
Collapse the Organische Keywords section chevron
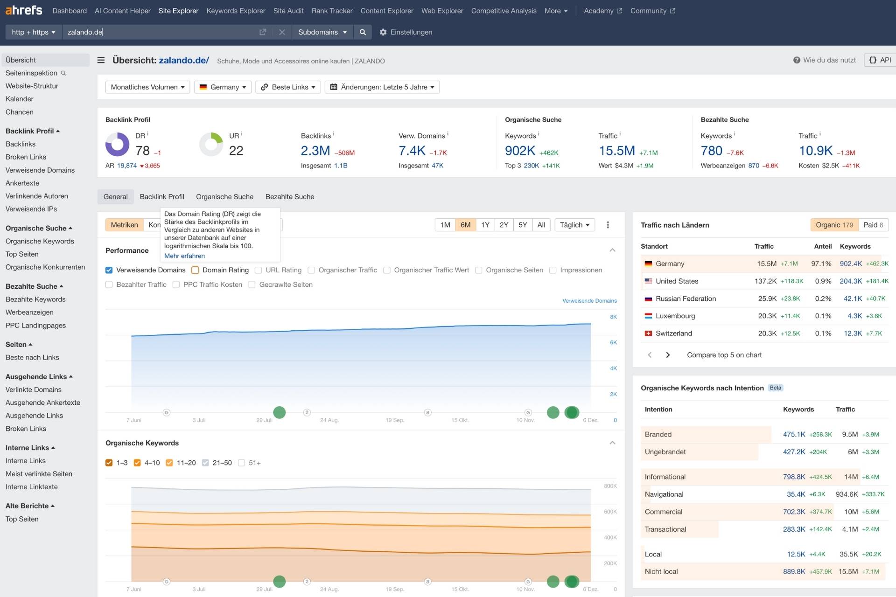[612, 443]
